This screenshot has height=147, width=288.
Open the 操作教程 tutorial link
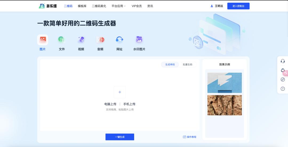(191, 137)
